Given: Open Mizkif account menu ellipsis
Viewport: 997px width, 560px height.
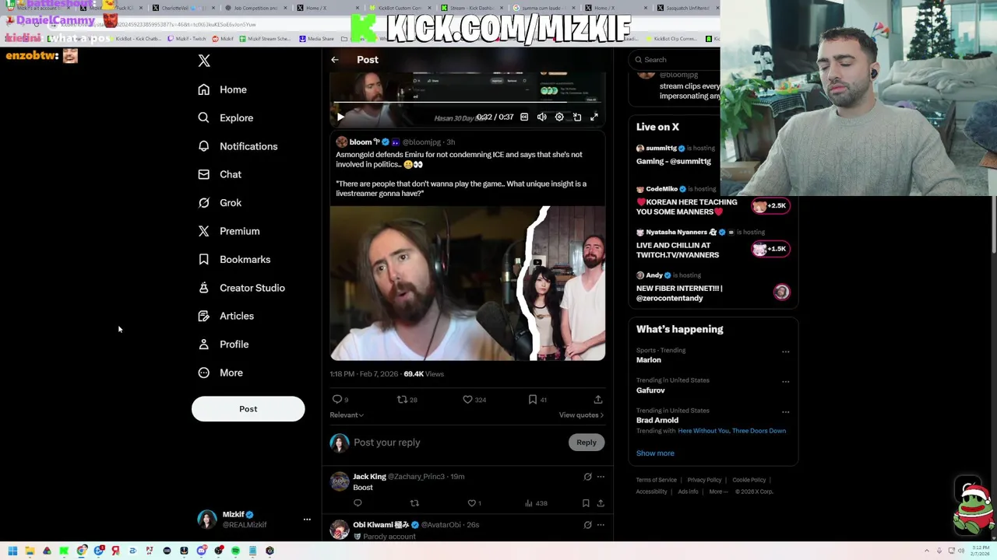Looking at the screenshot, I should click(x=307, y=520).
